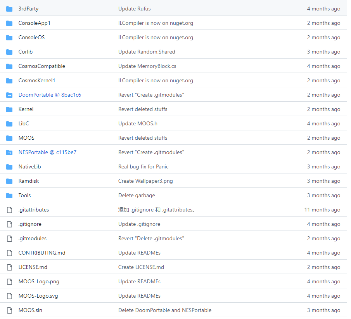This screenshot has height=319, width=351.
Task: View the MOOS-Logo.svg file
Action: [38, 296]
